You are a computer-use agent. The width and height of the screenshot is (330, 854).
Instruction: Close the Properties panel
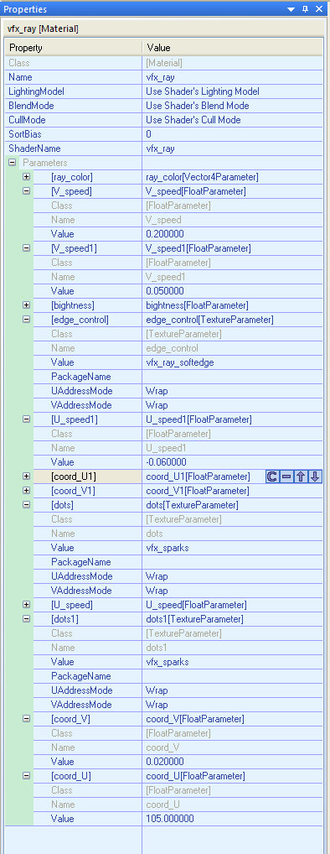pos(319,9)
